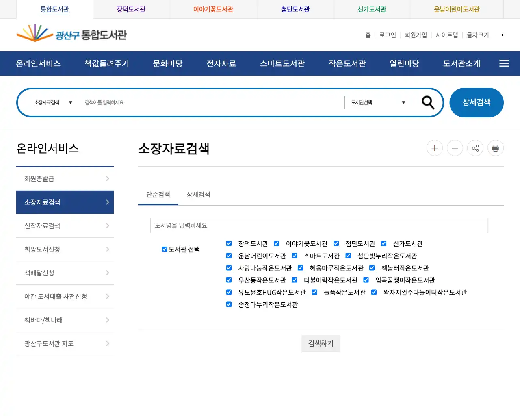
Task: Uncheck the 신가도서관 checkbox
Action: coord(384,243)
